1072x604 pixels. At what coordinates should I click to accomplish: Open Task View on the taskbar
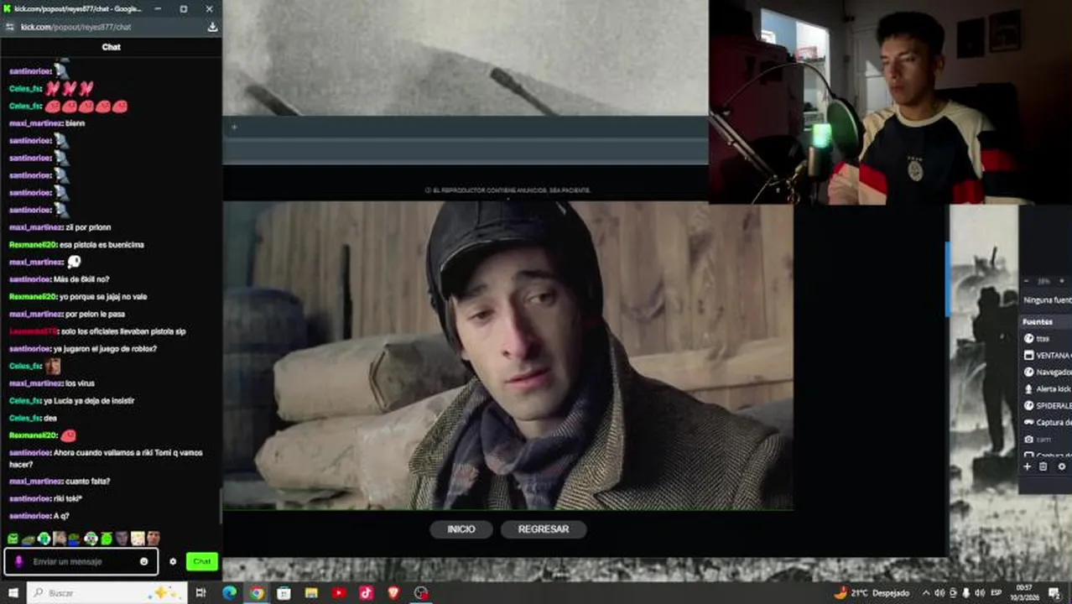coord(200,593)
